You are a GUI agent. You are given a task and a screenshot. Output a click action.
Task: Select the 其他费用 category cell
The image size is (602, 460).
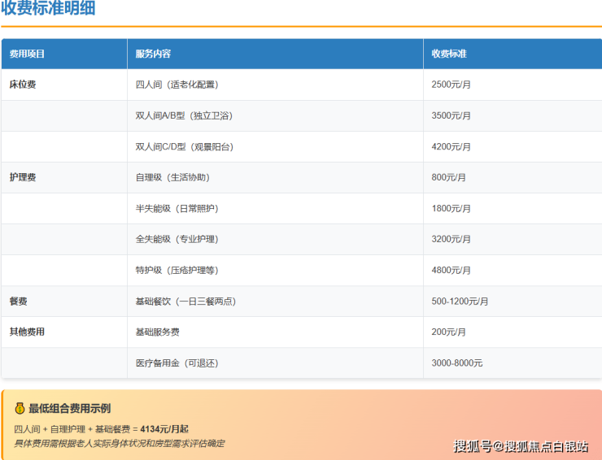[27, 332]
